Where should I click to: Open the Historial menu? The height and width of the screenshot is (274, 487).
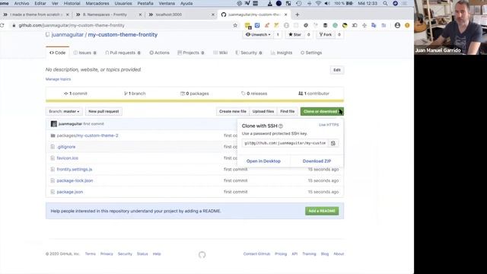pyautogui.click(x=72, y=3)
